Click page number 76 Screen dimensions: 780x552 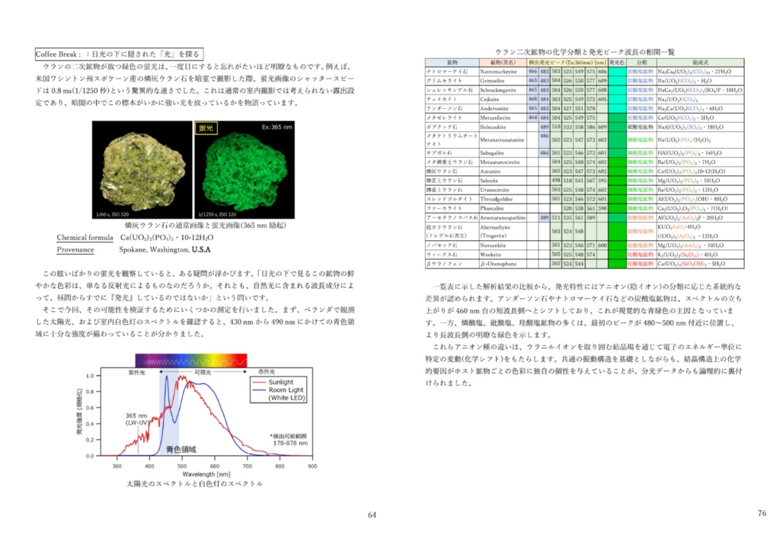tap(762, 513)
